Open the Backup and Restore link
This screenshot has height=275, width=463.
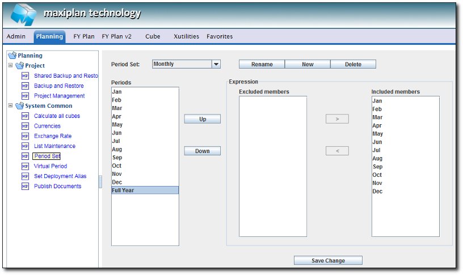58,86
